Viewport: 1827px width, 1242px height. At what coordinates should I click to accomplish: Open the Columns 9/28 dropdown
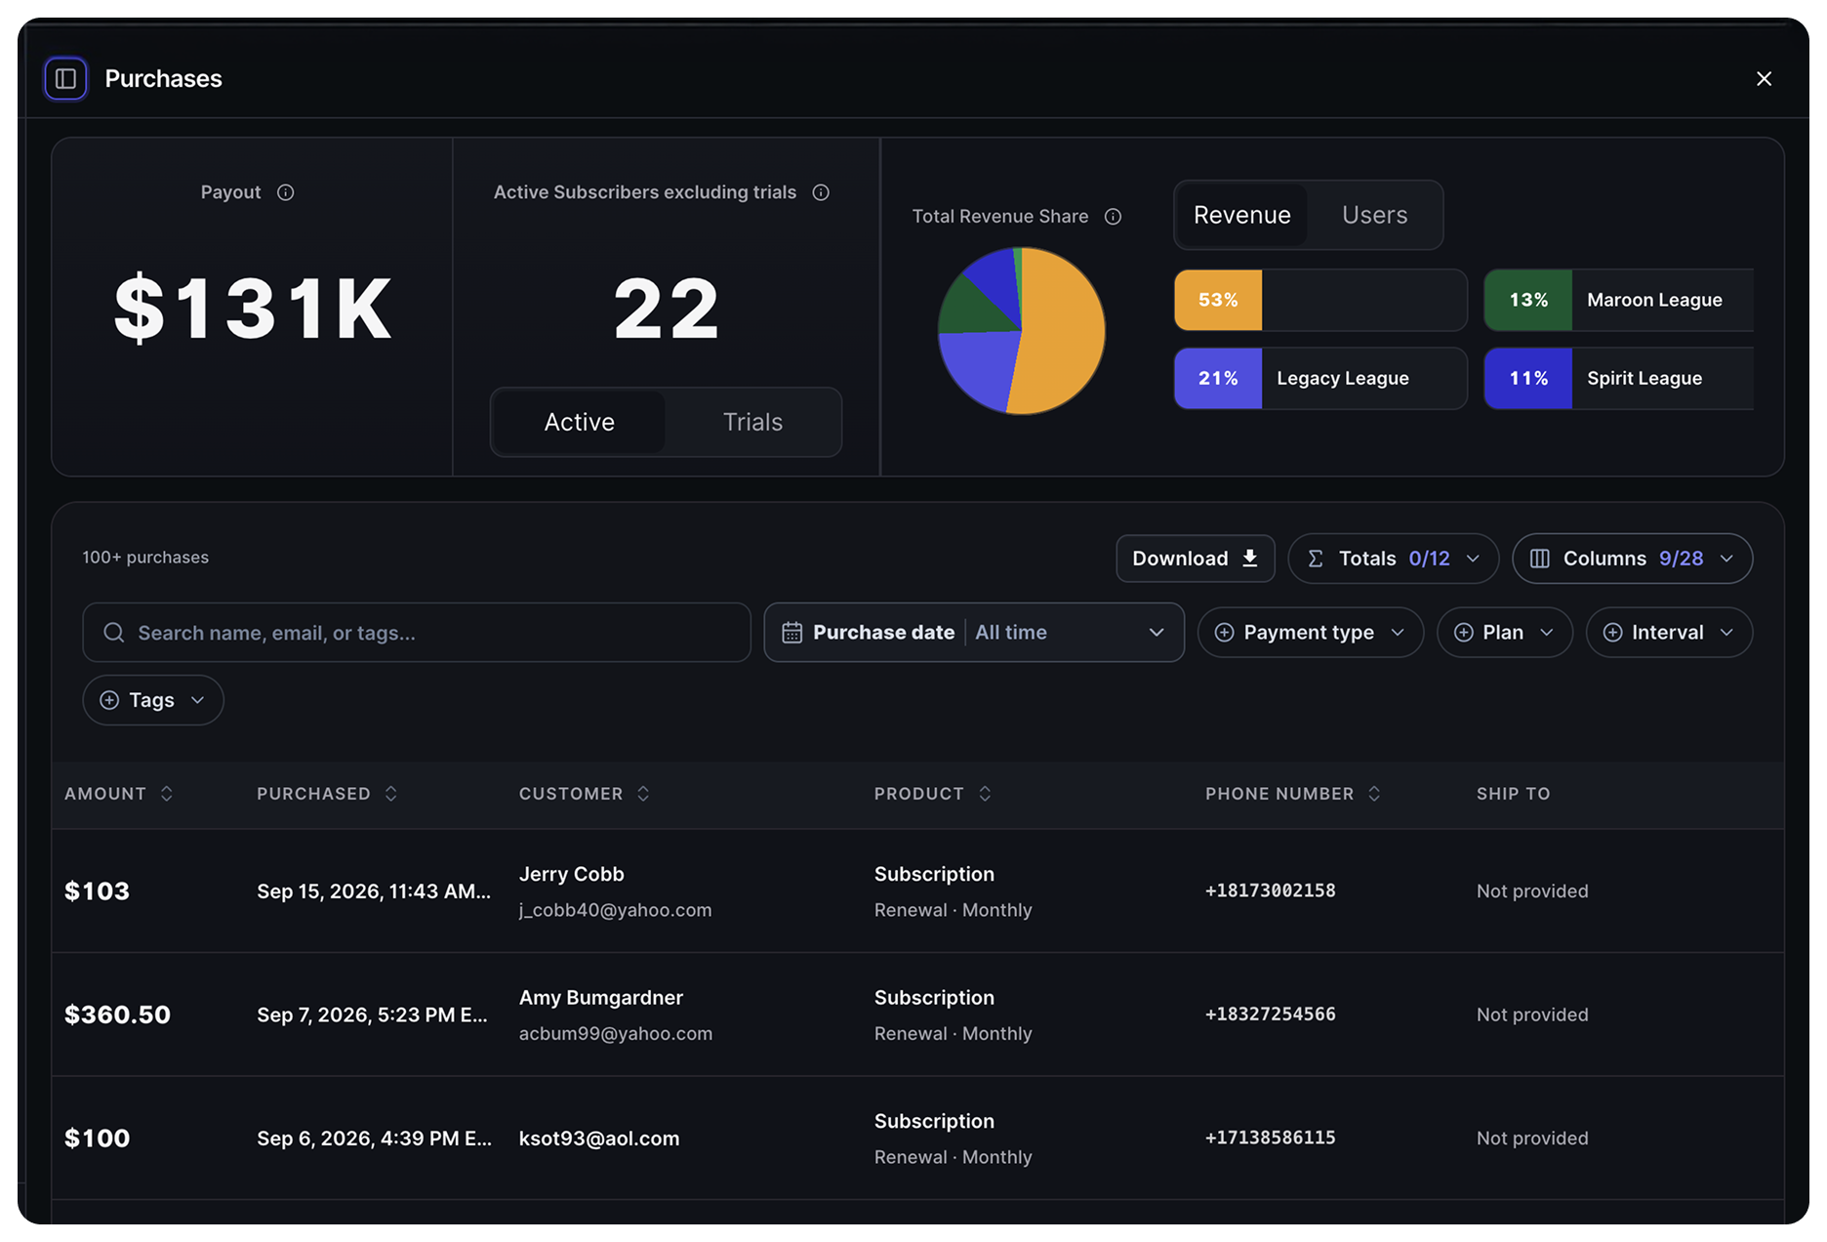pos(1633,559)
